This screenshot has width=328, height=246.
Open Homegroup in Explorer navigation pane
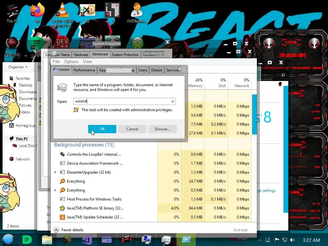coord(22,126)
